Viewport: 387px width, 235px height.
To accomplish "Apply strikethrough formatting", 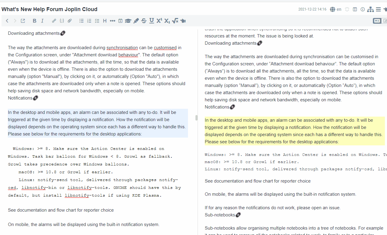I will (144, 21).
